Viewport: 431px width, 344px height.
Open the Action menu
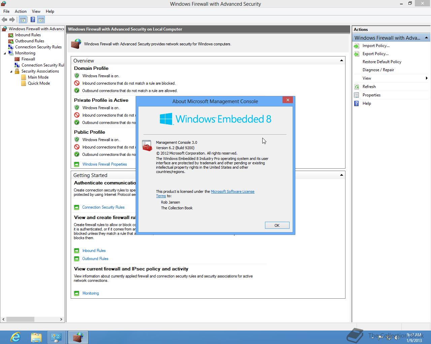pyautogui.click(x=21, y=11)
